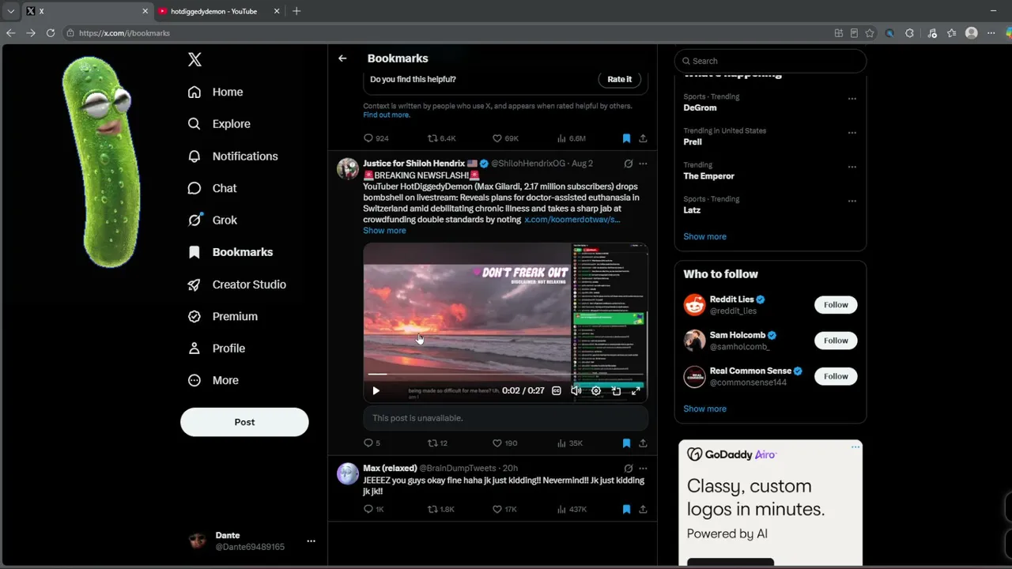Viewport: 1012px width, 569px height.
Task: Click the Search input field
Action: click(x=770, y=61)
